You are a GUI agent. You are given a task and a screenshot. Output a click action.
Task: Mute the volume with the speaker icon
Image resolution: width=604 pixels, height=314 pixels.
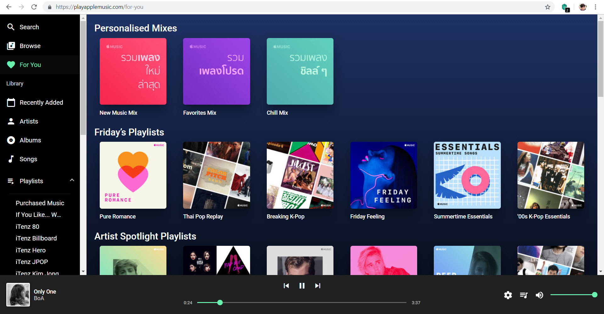[x=539, y=295]
